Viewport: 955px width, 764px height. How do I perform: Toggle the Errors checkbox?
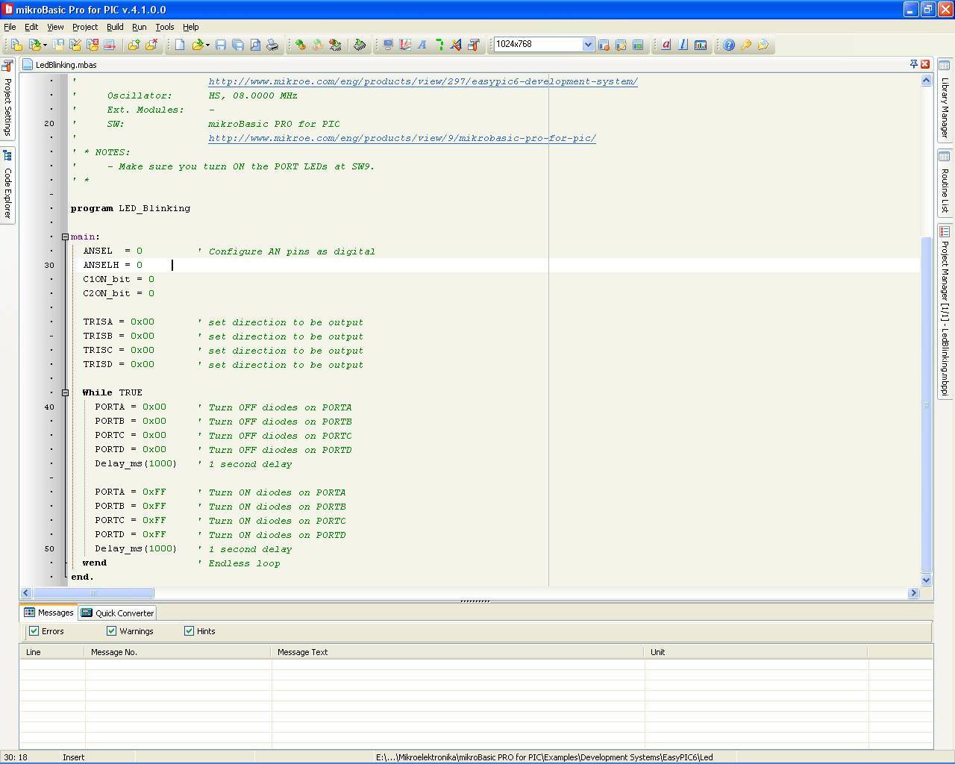(34, 631)
